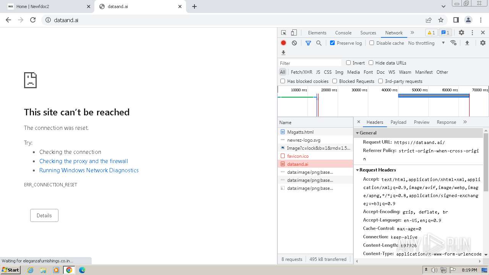Show more DevTools panels chevron
The image size is (489, 275).
(412, 33)
